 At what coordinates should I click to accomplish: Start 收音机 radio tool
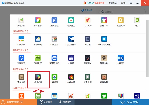tap(71, 60)
